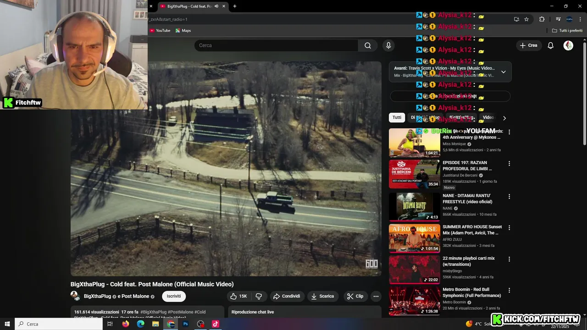Open OBS Studio from the taskbar
The width and height of the screenshot is (587, 330).
pyautogui.click(x=200, y=324)
